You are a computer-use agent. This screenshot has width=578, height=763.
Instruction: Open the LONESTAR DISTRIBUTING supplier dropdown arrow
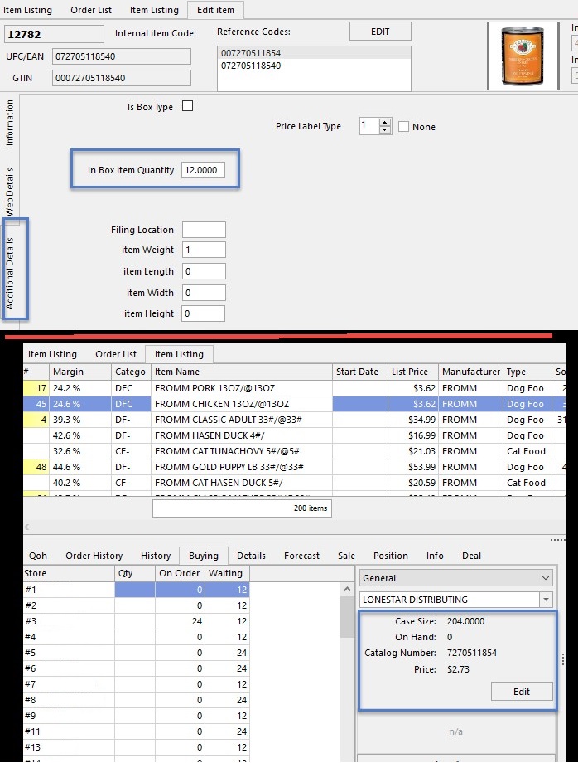[x=546, y=600]
